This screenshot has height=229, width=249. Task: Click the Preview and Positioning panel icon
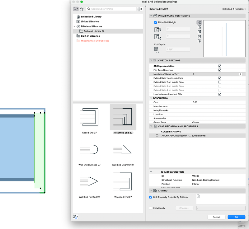[155, 16]
